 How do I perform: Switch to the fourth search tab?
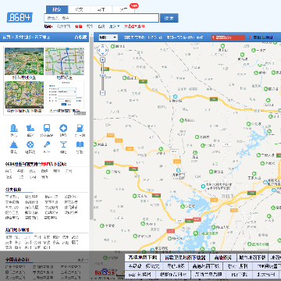[123, 9]
